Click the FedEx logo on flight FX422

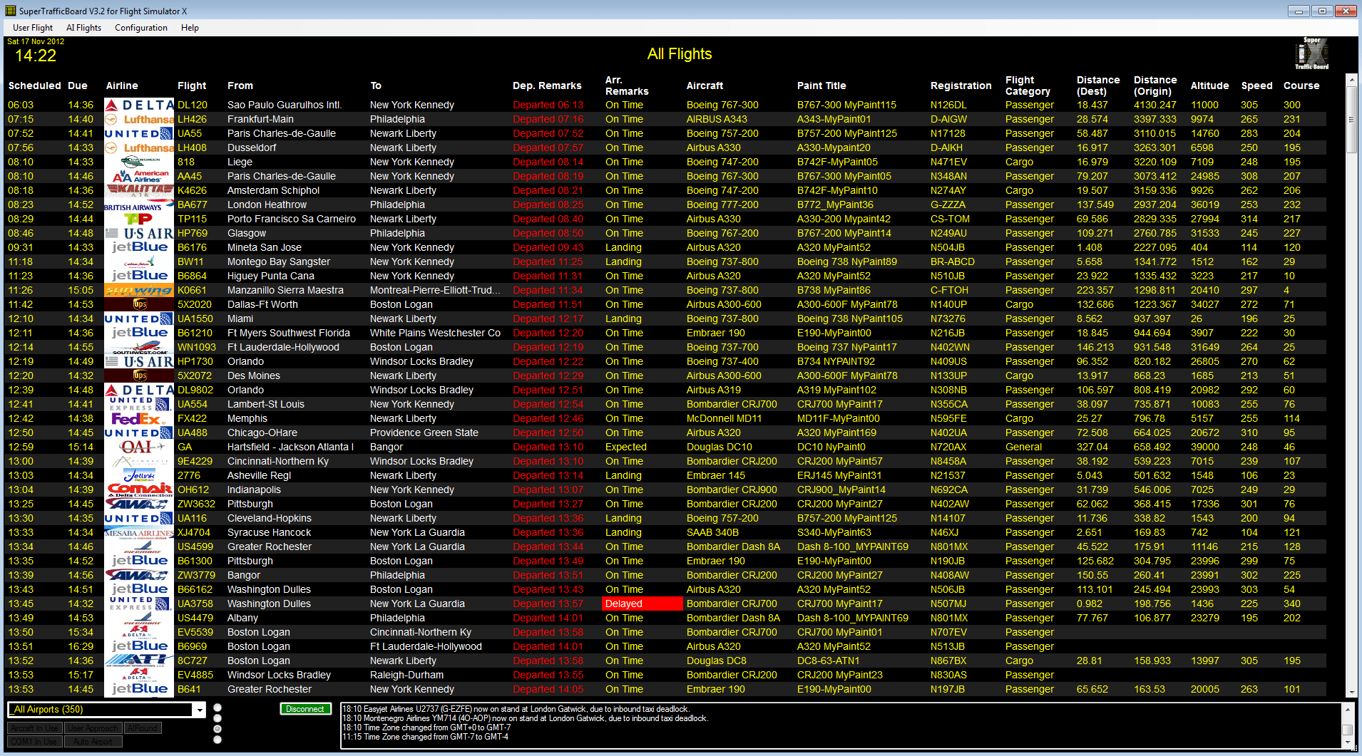[139, 418]
